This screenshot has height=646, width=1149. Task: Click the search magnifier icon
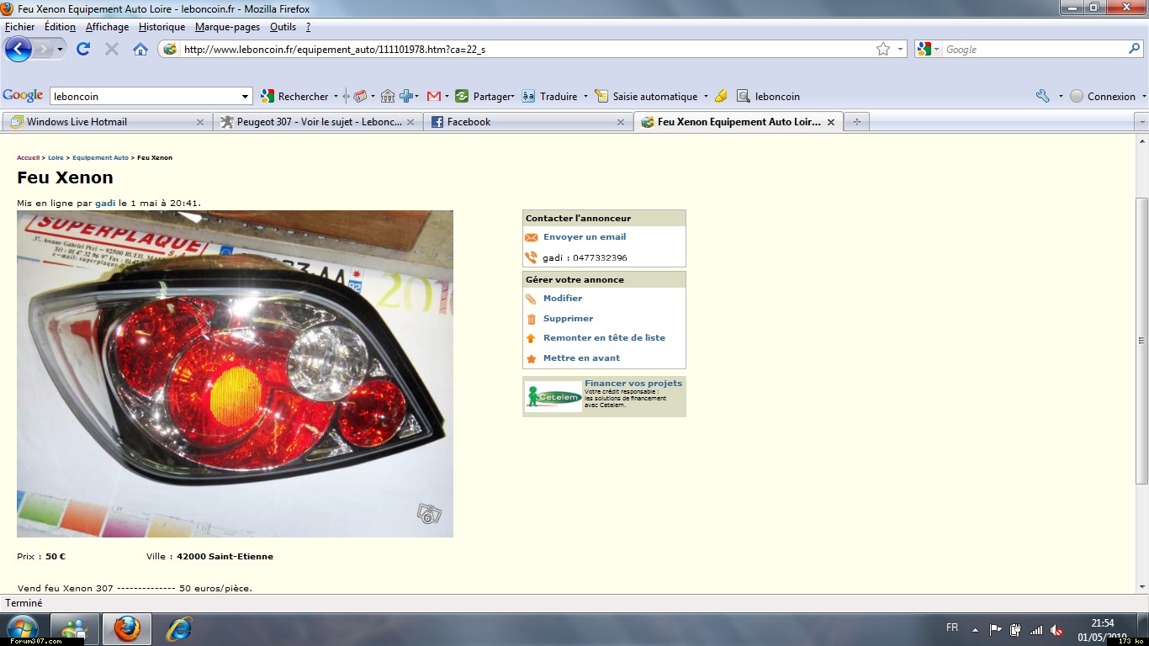(1135, 50)
